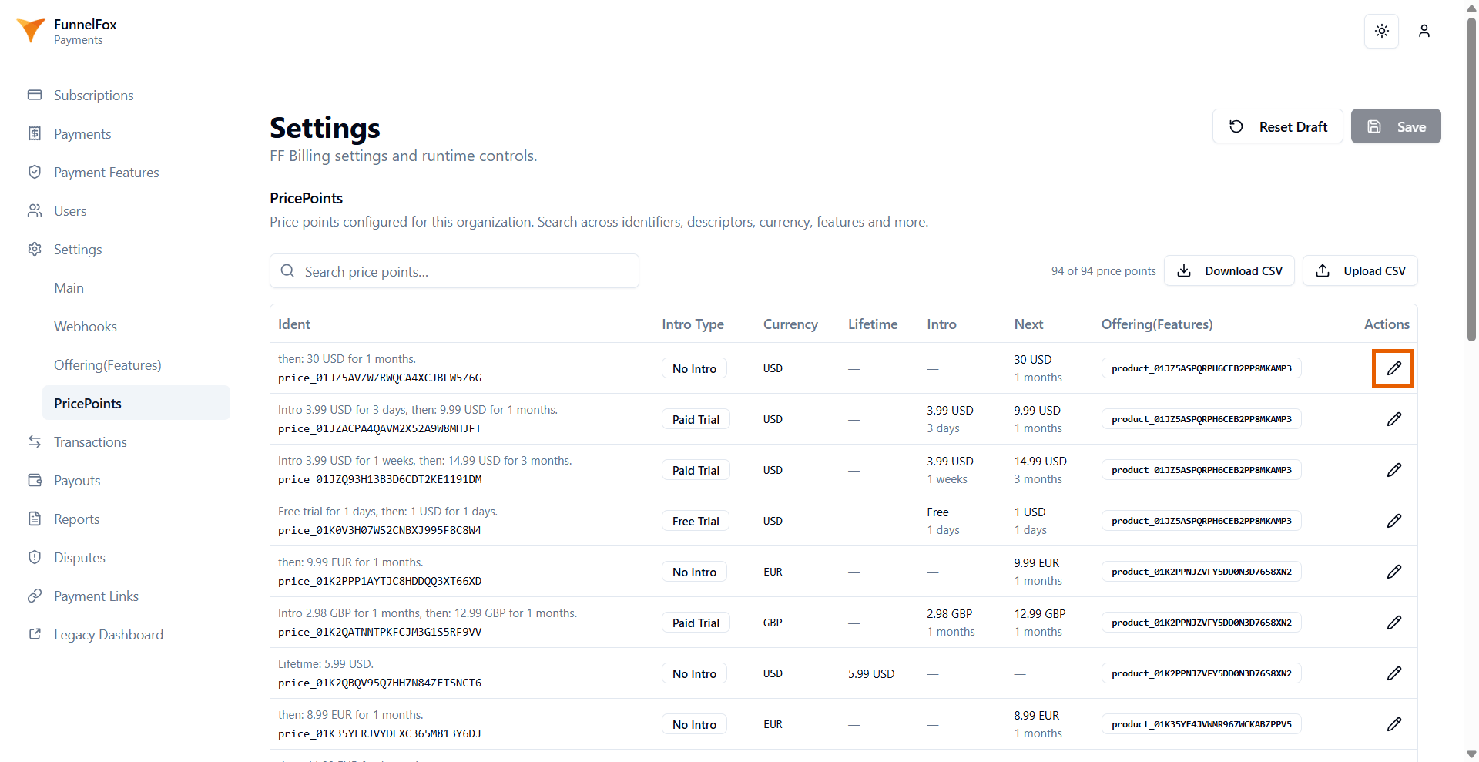This screenshot has height=762, width=1479.
Task: Toggle the light/dark theme sun icon
Action: pos(1381,31)
